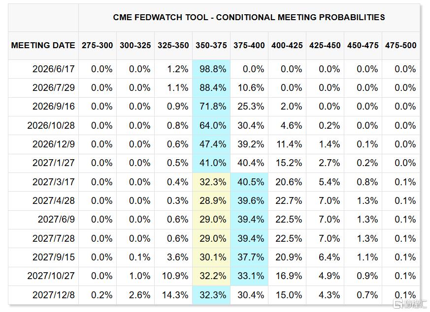
Task: Click the CME FedWatch Tool title
Action: point(249,17)
